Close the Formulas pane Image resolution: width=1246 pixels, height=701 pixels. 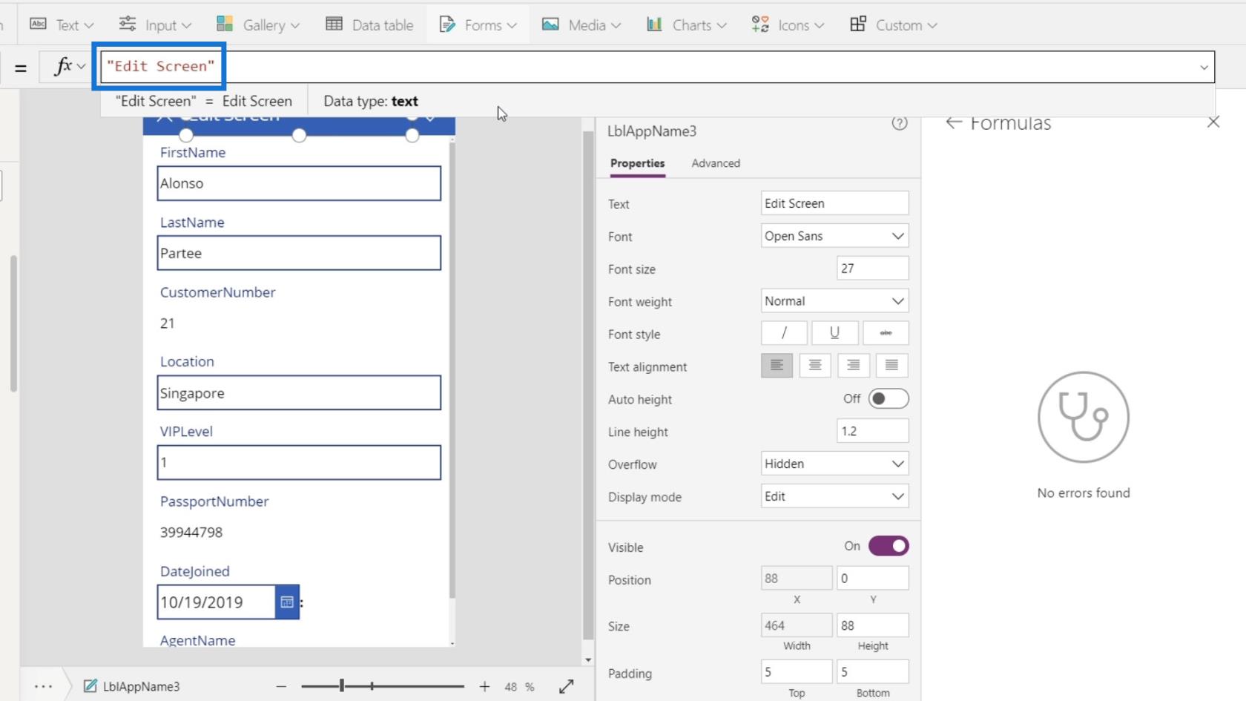pos(1213,122)
